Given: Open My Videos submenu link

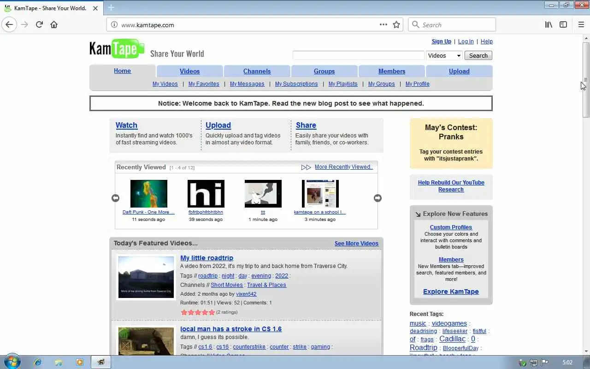Looking at the screenshot, I should point(165,84).
